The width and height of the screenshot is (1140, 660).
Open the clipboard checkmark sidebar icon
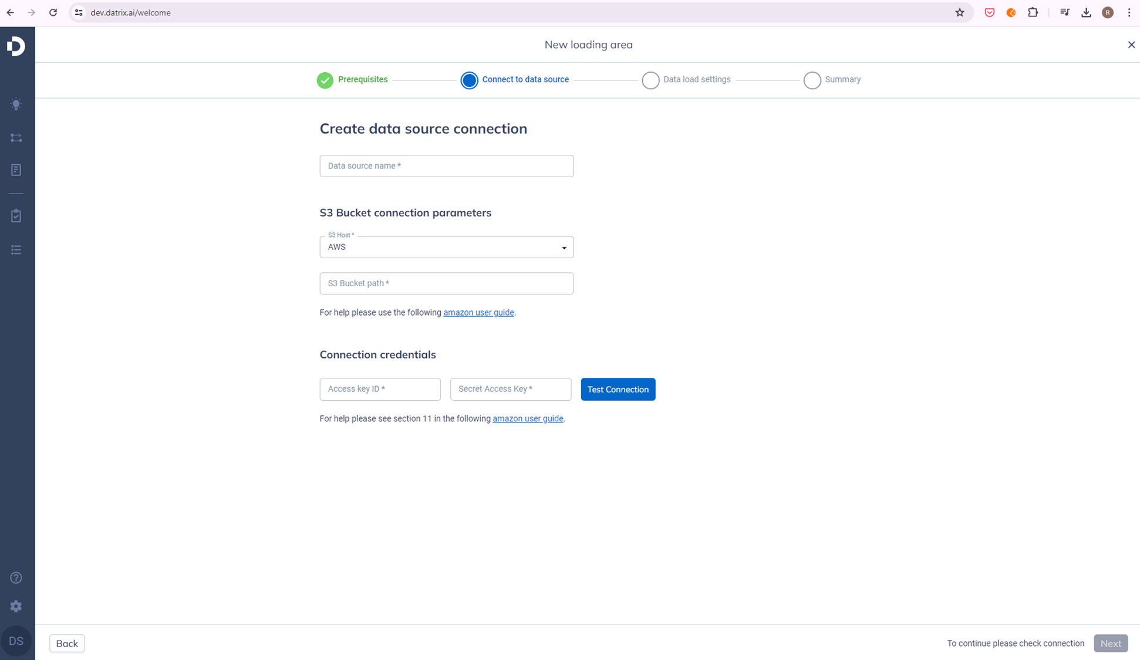coord(16,216)
